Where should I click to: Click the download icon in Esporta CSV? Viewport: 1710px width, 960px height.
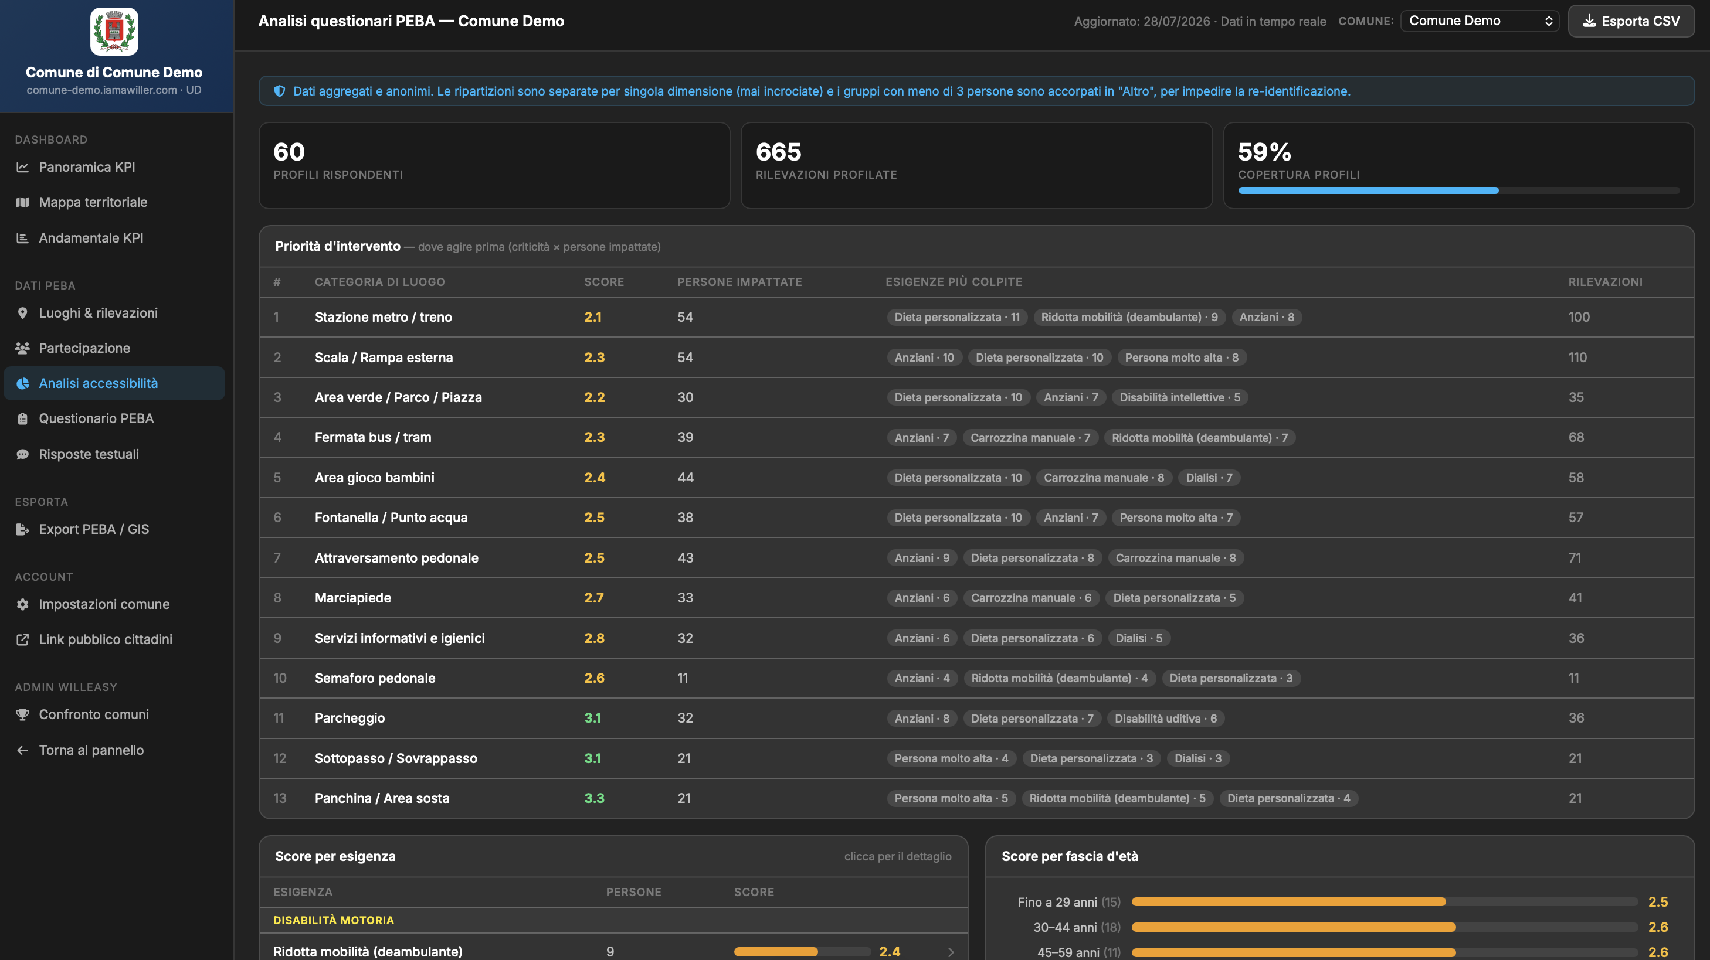pyautogui.click(x=1589, y=21)
